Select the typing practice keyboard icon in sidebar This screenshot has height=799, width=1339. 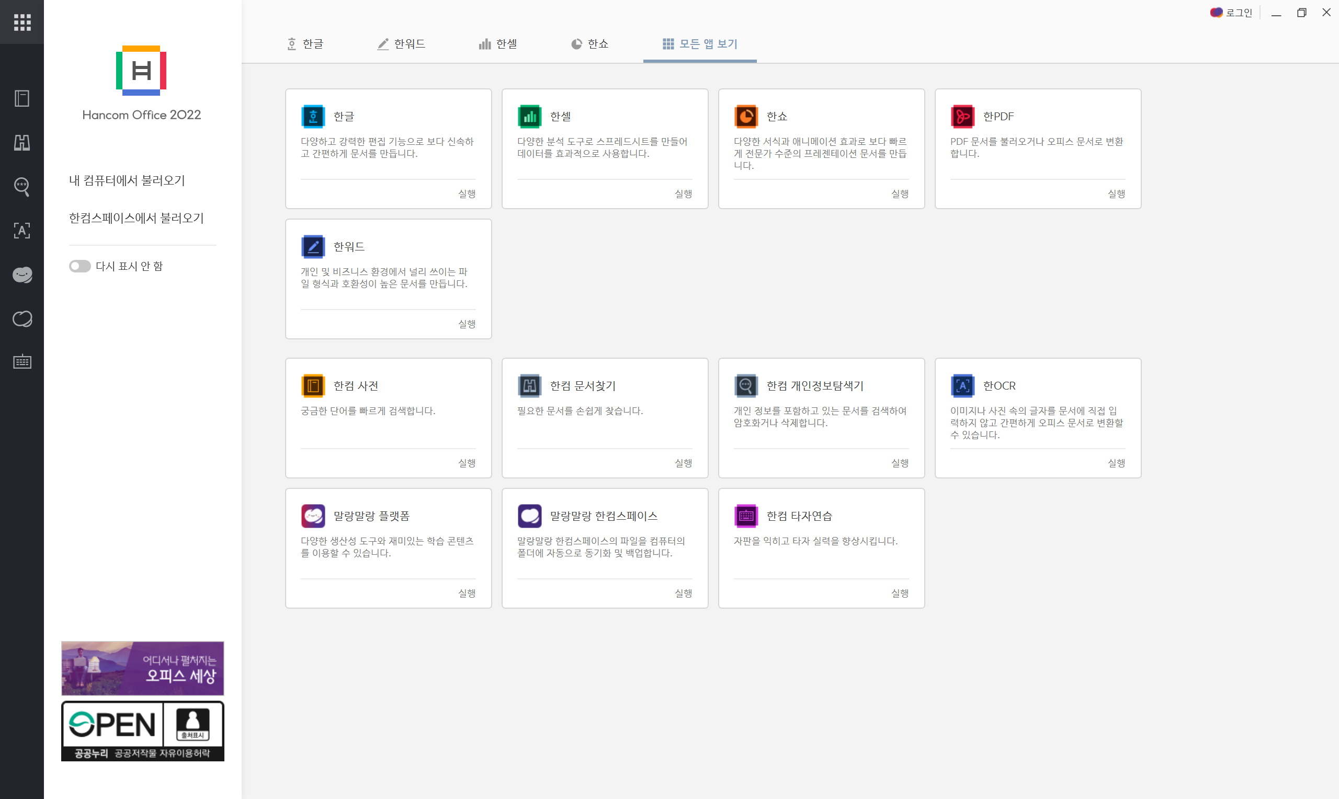[22, 361]
